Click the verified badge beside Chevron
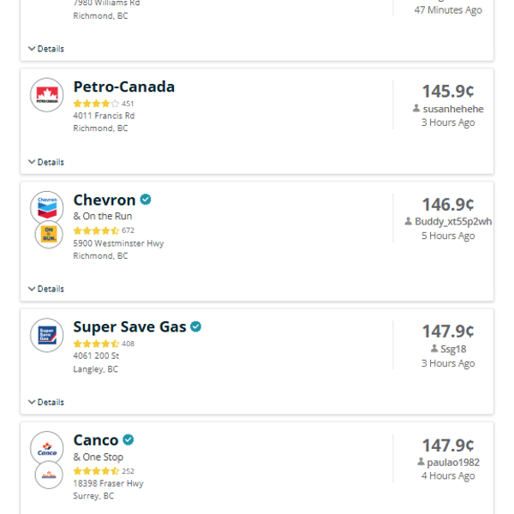The height and width of the screenshot is (514, 514). (x=146, y=200)
